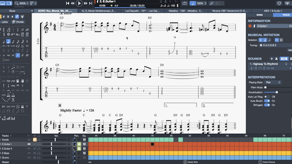Click the Lyrics button
Image resolution: width=292 pixels, height=164 pixels.
(x=5, y=22)
